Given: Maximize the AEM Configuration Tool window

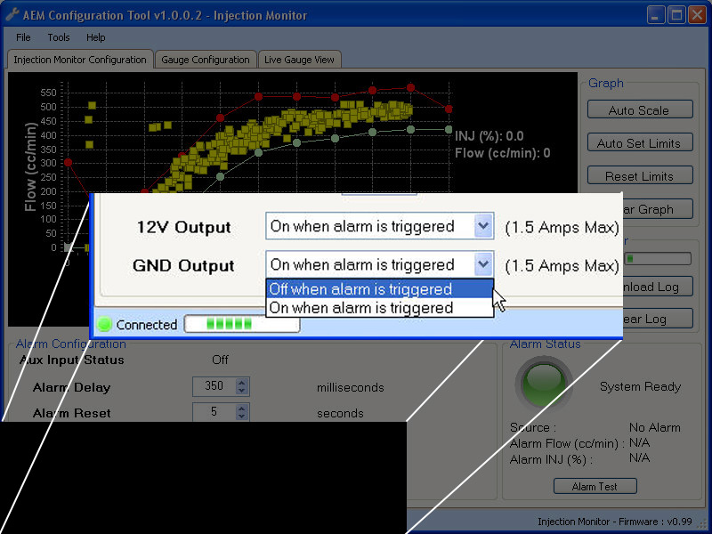Looking at the screenshot, I should 676,15.
